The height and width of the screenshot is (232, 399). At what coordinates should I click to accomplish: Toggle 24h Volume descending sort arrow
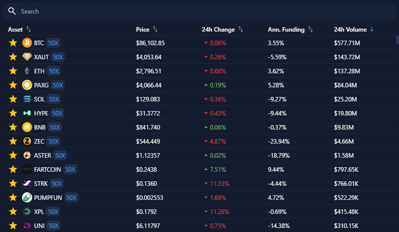[372, 30]
